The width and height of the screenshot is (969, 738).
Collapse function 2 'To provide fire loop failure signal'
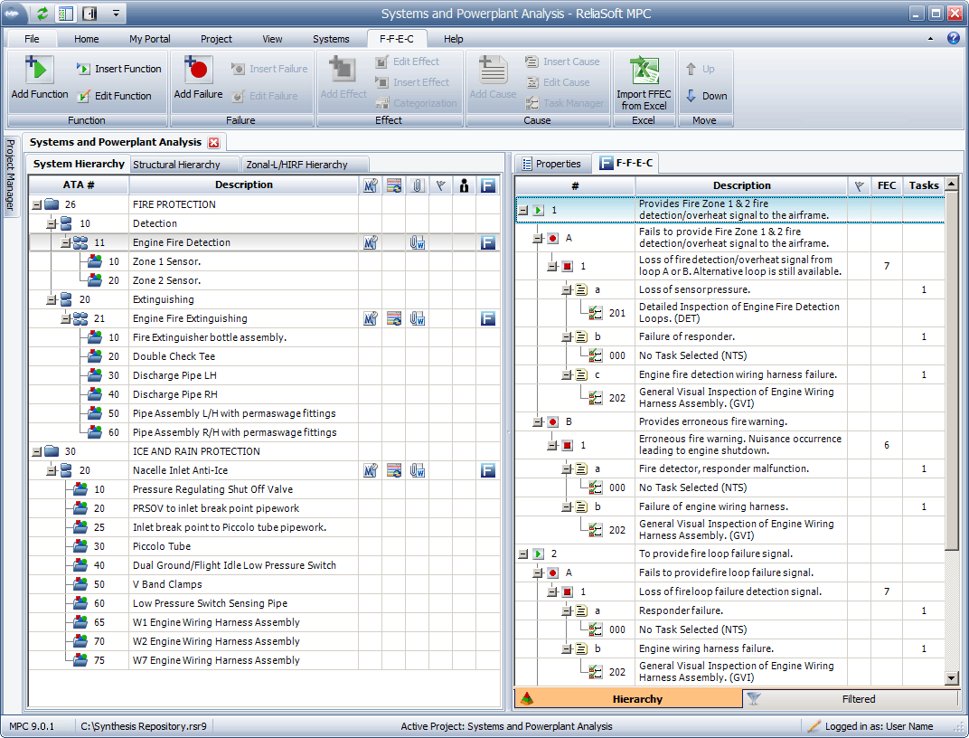pyautogui.click(x=523, y=553)
